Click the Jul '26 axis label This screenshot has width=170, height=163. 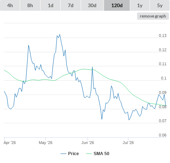click(x=128, y=143)
